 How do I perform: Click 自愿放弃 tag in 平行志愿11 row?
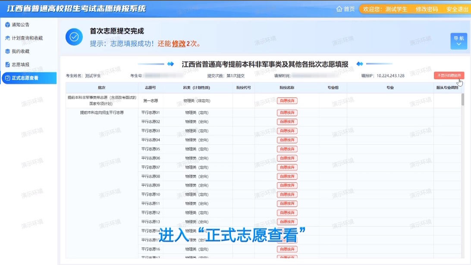pos(287,203)
